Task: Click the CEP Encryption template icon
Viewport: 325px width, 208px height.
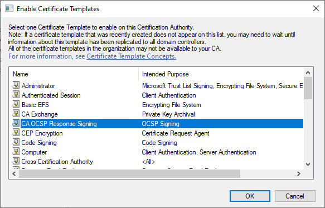Action: pos(16,133)
